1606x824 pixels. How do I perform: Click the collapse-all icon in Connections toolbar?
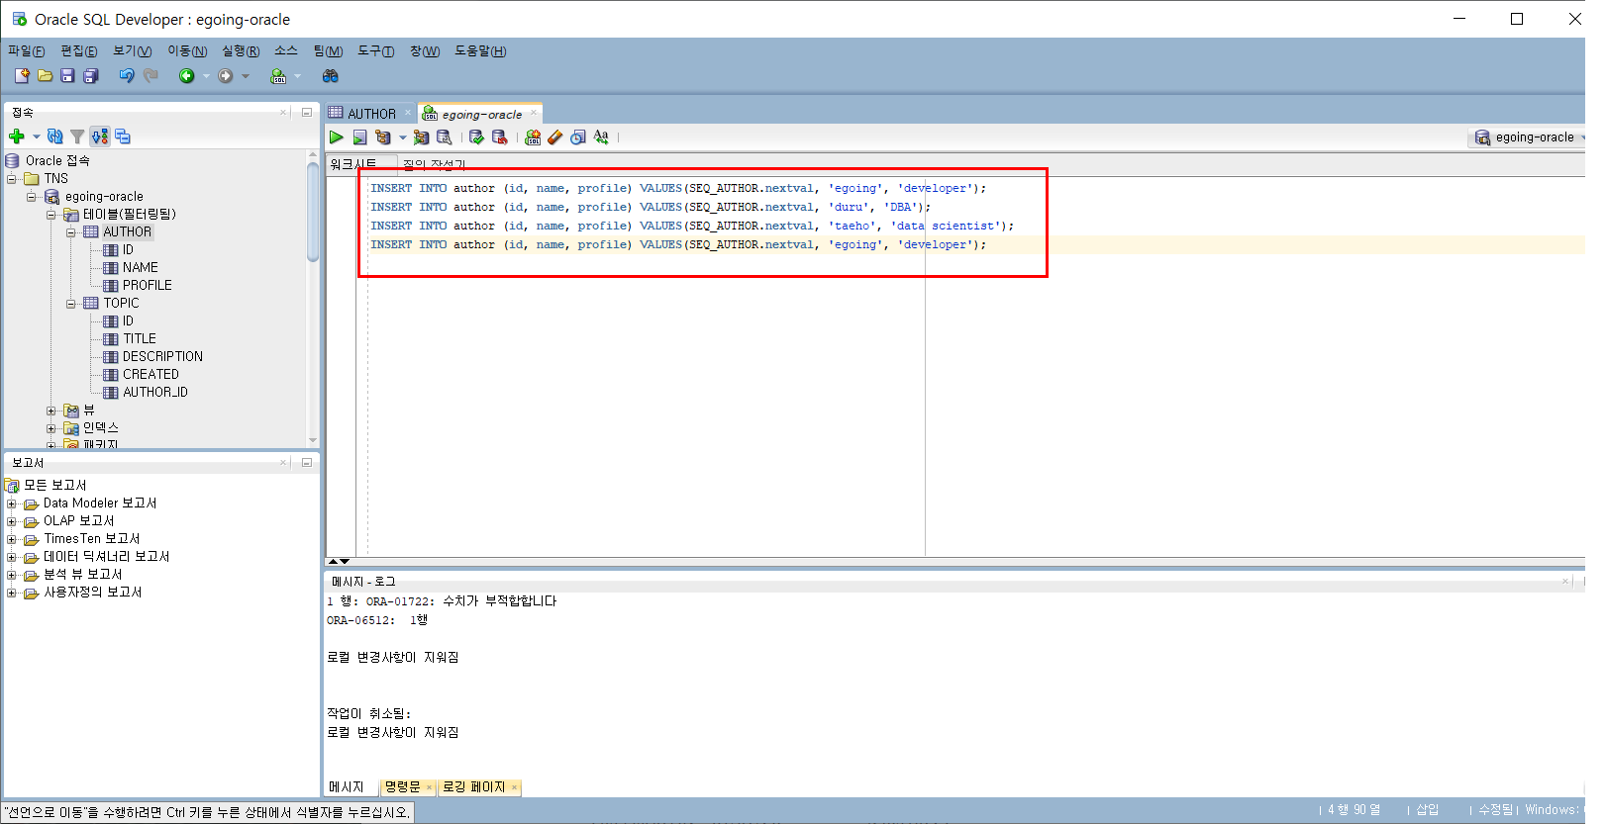123,137
